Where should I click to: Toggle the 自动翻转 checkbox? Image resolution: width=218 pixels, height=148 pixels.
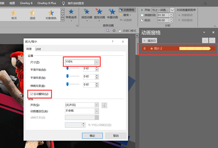coord(31,94)
